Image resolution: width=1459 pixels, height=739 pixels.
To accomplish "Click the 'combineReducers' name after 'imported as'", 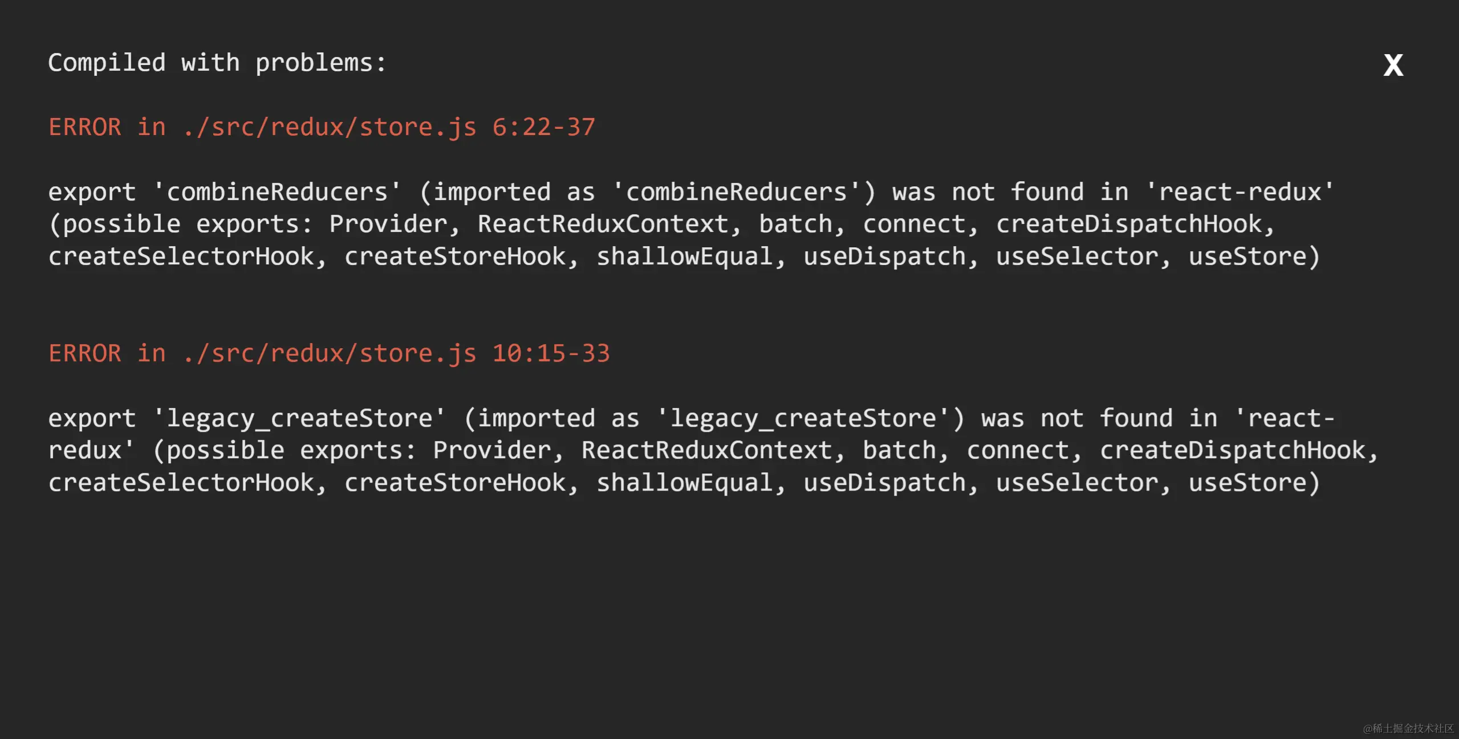I will coord(737,192).
